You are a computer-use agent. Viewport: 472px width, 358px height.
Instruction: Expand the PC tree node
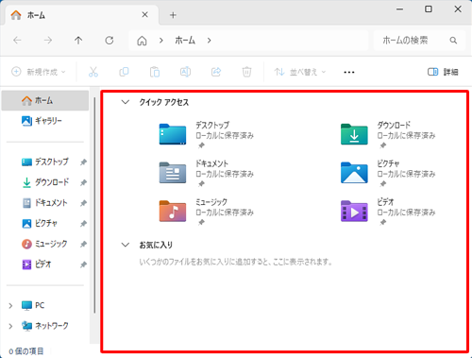[x=10, y=305]
